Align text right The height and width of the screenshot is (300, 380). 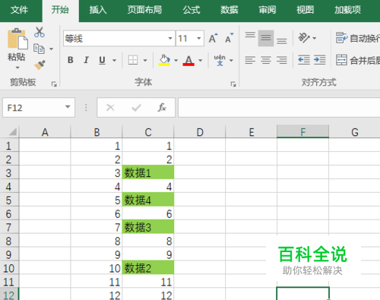[281, 60]
